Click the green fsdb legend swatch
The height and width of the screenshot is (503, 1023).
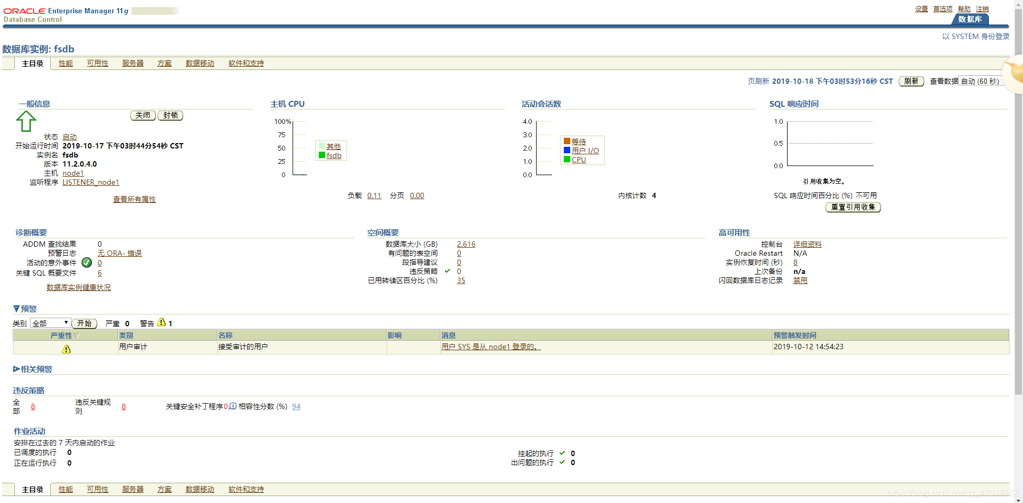click(322, 155)
